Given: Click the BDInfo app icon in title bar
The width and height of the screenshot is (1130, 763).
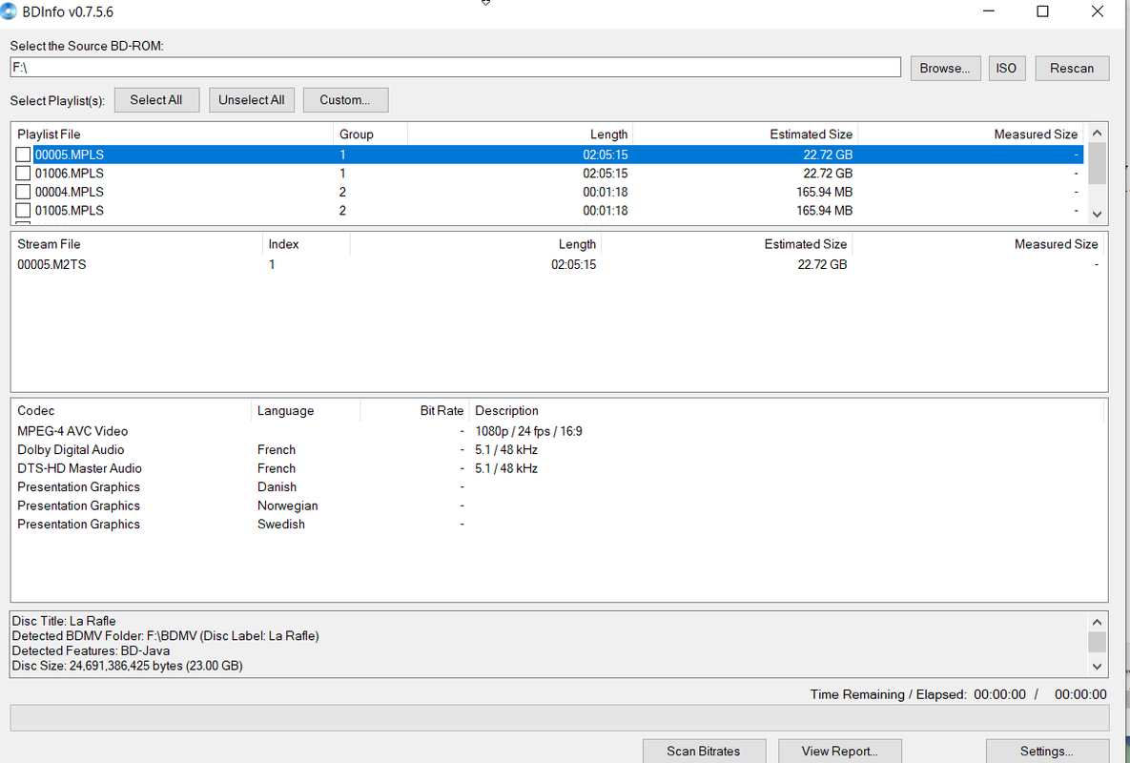Looking at the screenshot, I should (x=8, y=10).
